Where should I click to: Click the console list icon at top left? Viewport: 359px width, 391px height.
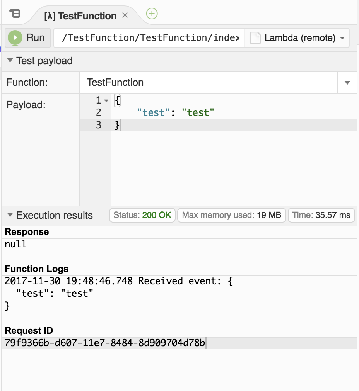(x=15, y=13)
